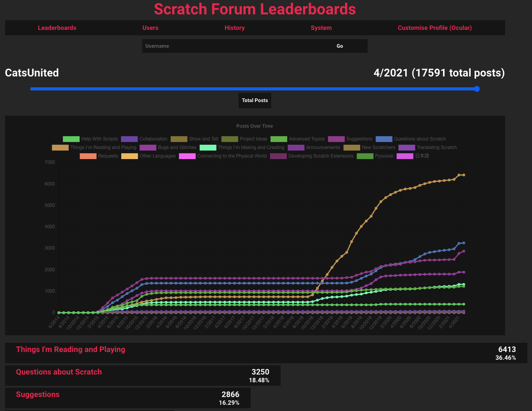Open Customise Profile (Ocular)
This screenshot has height=411, width=532.
coord(435,28)
